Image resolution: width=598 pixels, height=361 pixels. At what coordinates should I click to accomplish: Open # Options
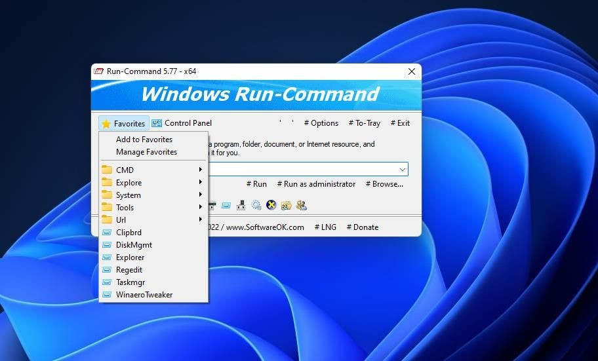[x=321, y=123]
